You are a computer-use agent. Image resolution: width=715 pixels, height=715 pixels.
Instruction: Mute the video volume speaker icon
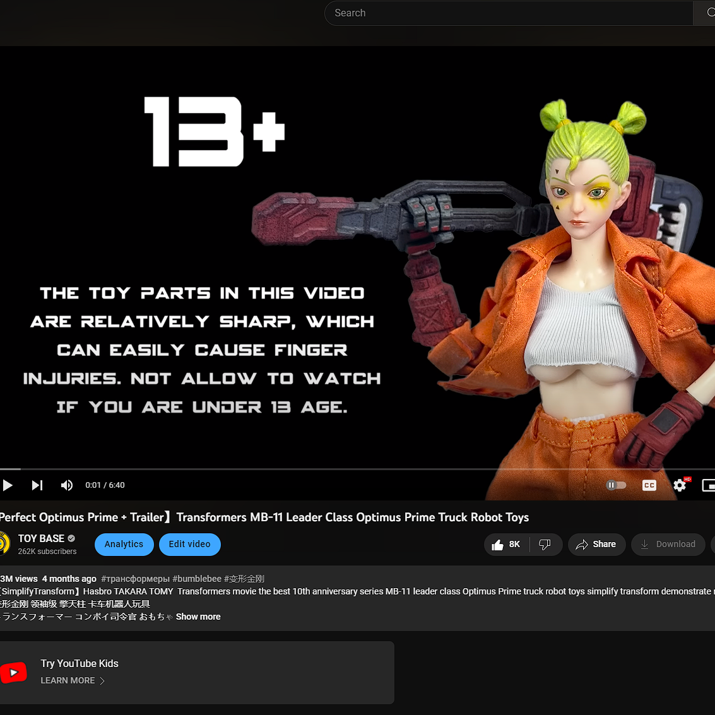point(66,485)
